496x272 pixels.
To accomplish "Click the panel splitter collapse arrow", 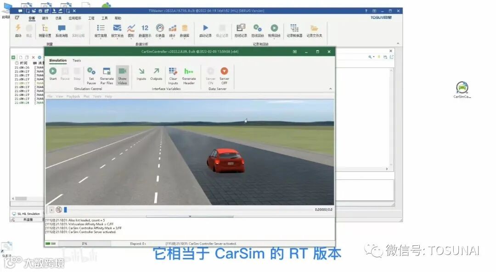I will tap(190, 216).
